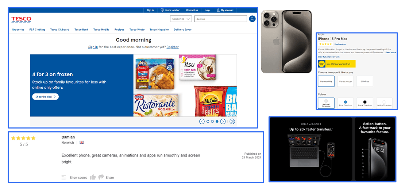405x189 pixels.
Task: Select the filled third carousel dot
Action: (x=217, y=121)
